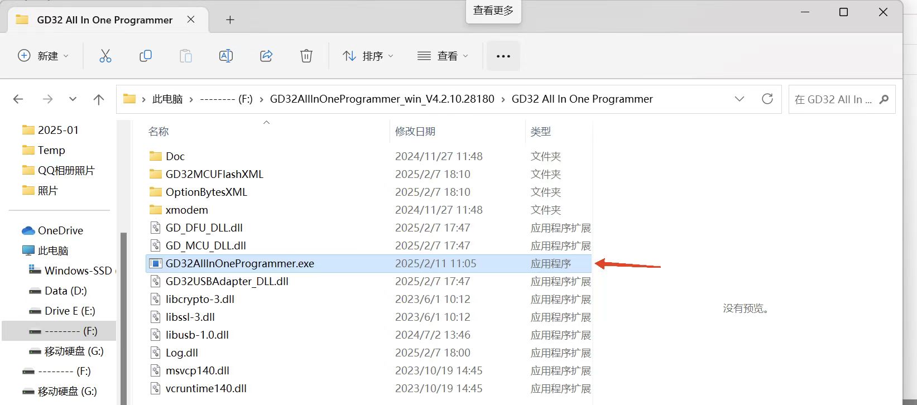The image size is (917, 405).
Task: Open the 新建 (New) dropdown
Action: (x=44, y=56)
